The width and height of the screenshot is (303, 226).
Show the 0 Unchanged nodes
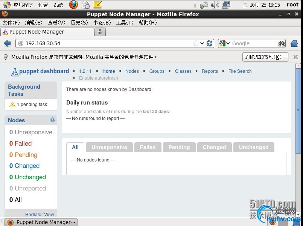(27, 177)
